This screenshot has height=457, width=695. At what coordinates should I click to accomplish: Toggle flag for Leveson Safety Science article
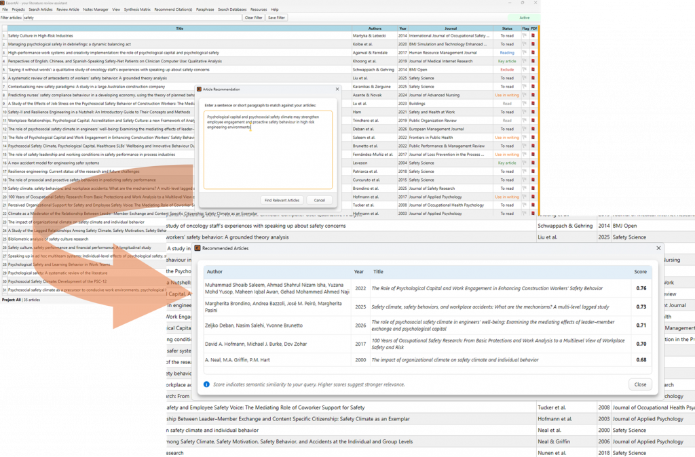click(525, 163)
